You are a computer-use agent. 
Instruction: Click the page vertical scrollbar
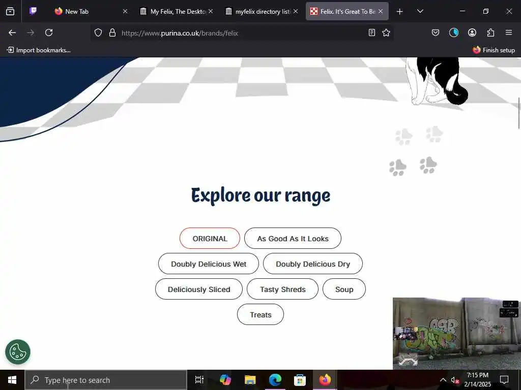pyautogui.click(x=518, y=113)
